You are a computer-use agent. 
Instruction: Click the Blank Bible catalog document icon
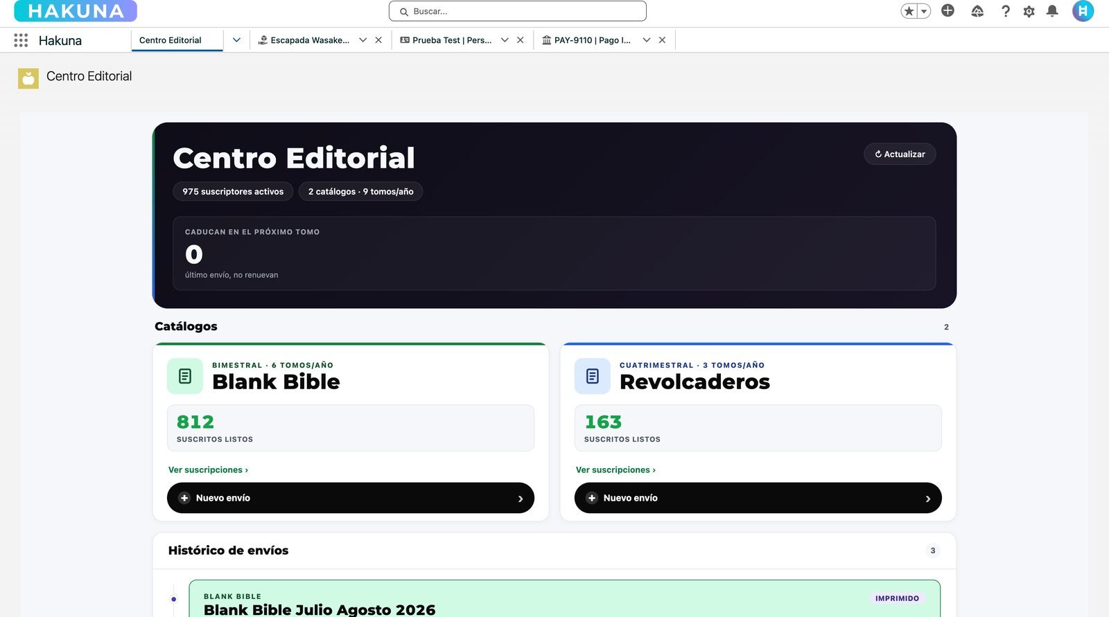185,376
